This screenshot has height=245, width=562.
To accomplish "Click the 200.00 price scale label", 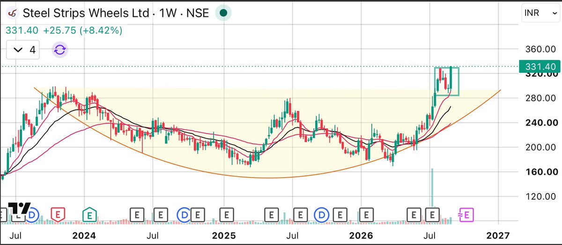I will point(541,147).
